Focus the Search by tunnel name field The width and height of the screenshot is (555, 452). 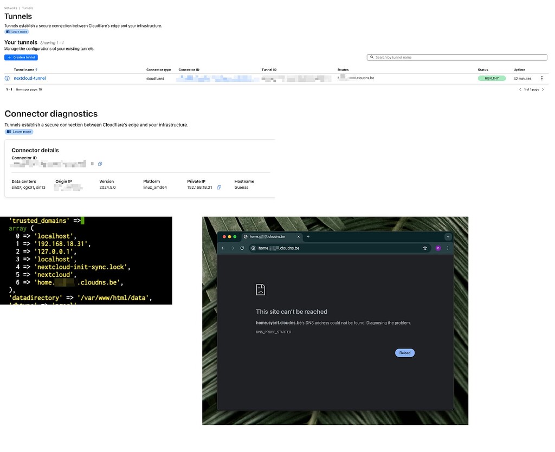[x=457, y=57]
